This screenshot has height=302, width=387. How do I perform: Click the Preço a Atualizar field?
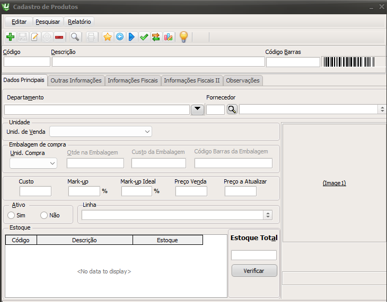pyautogui.click(x=241, y=191)
